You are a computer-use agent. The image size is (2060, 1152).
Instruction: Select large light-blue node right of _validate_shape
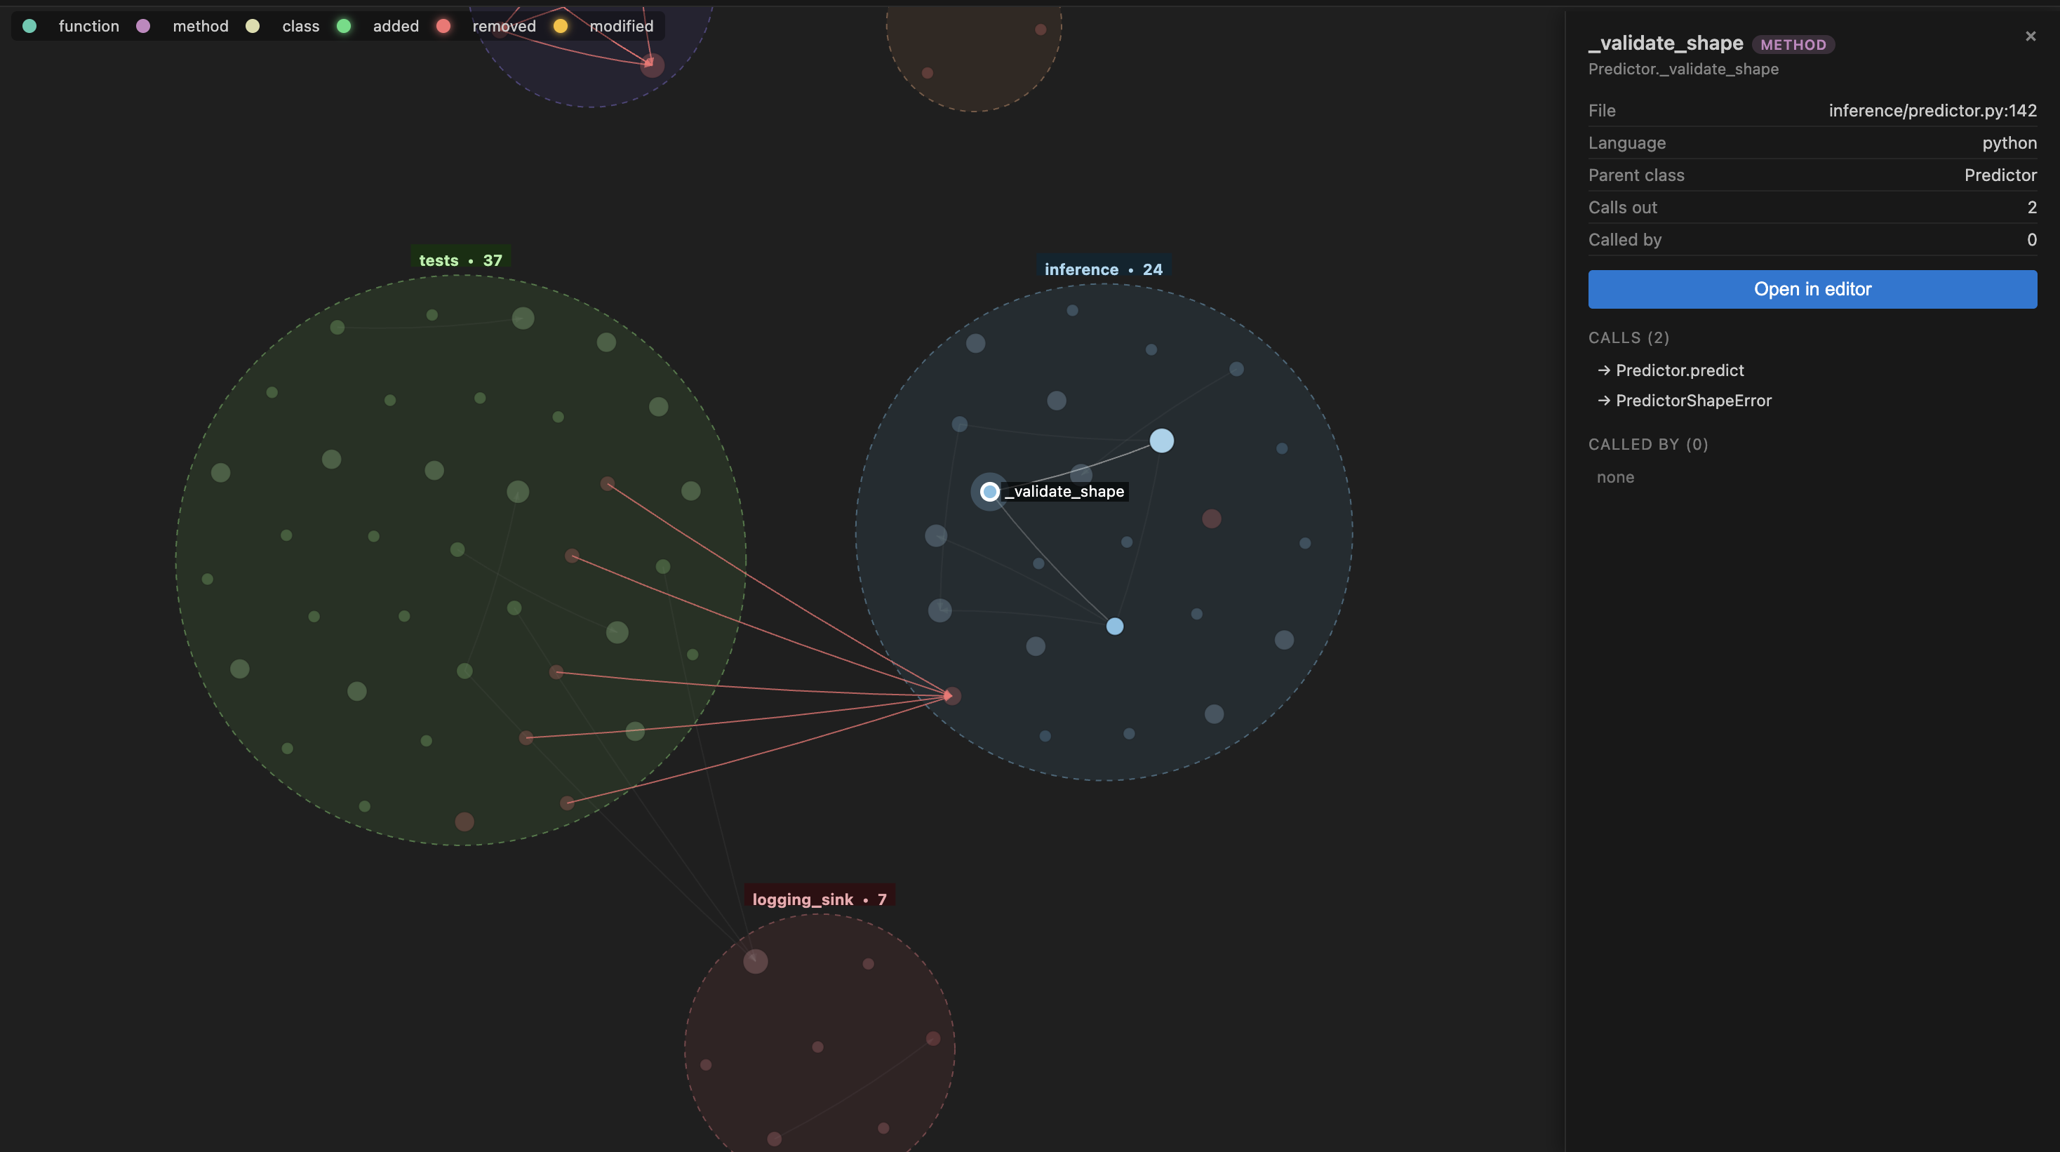pyautogui.click(x=1161, y=441)
